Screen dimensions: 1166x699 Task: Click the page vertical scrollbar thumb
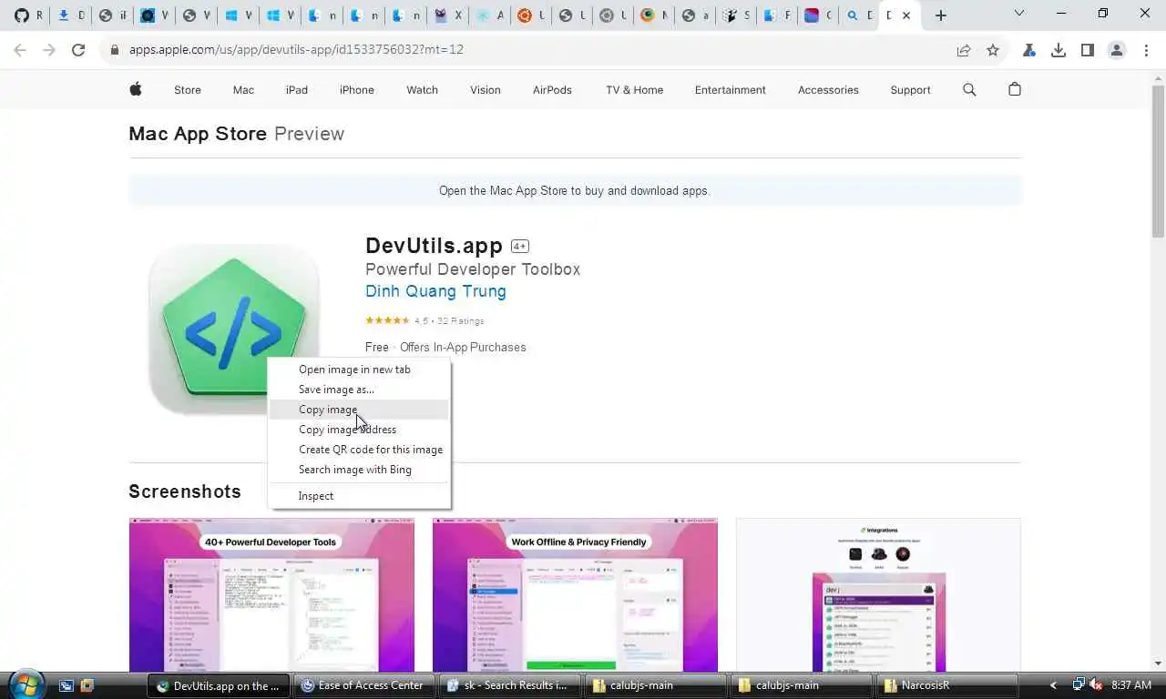click(x=1158, y=161)
